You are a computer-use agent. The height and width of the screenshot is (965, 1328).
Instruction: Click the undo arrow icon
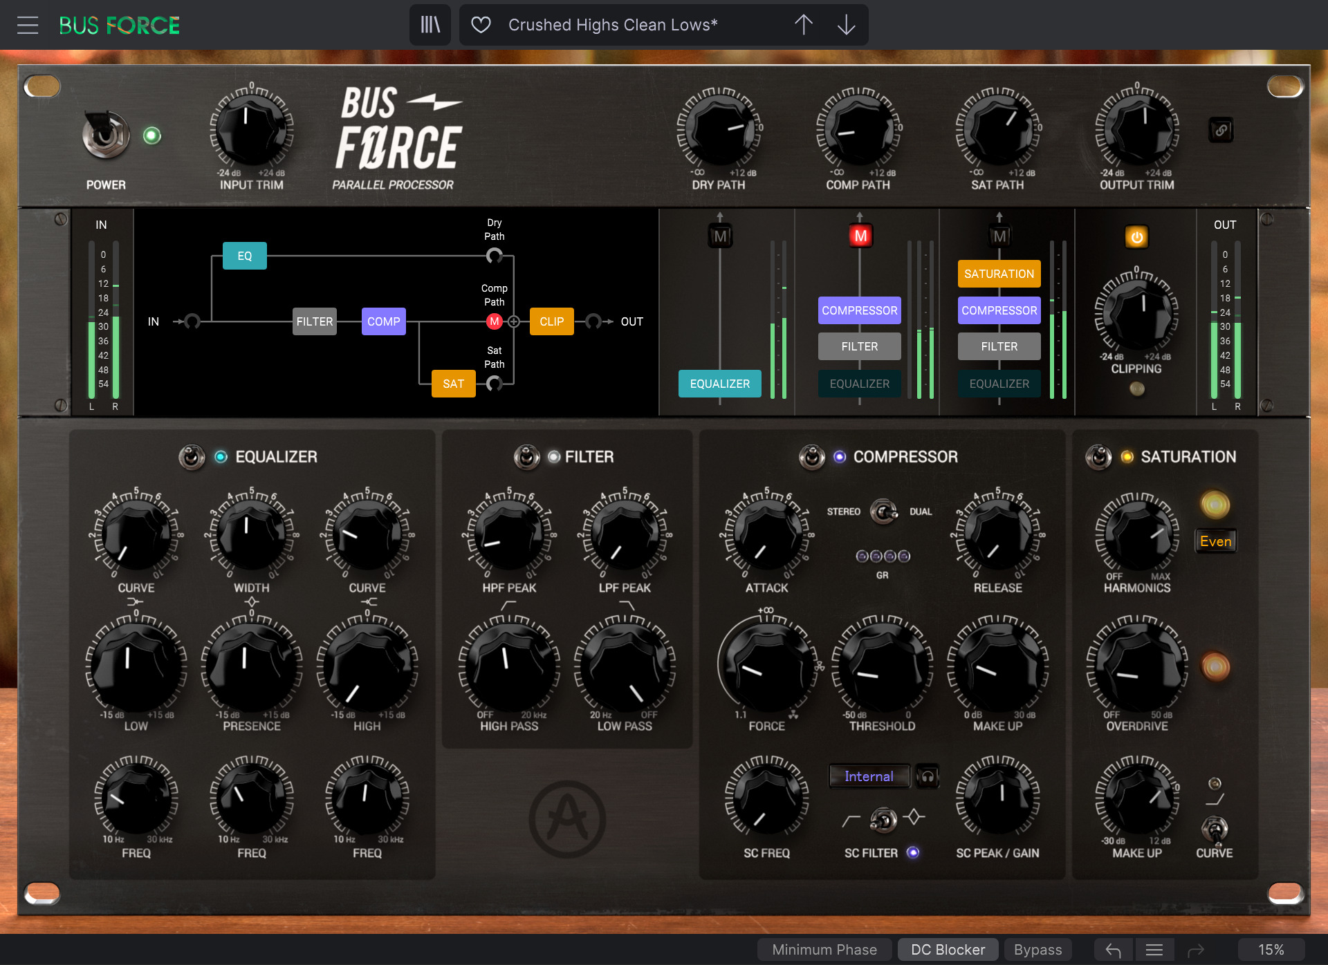point(1113,950)
